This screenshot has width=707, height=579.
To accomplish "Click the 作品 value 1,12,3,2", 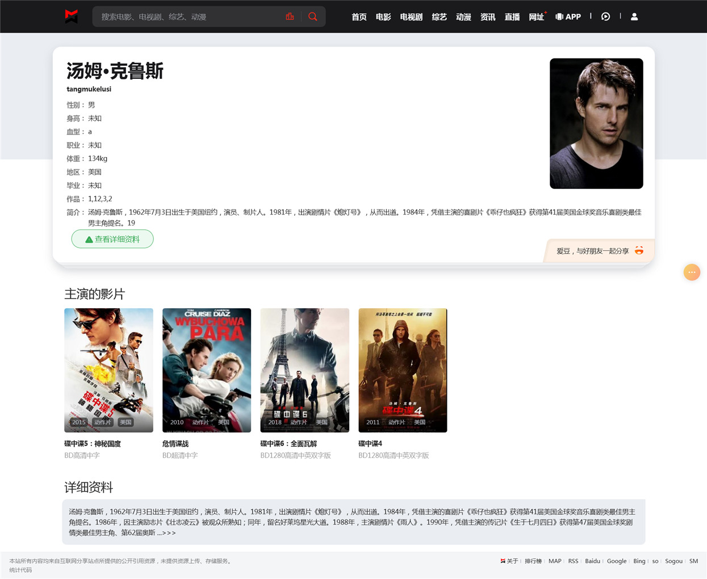I will [x=100, y=199].
